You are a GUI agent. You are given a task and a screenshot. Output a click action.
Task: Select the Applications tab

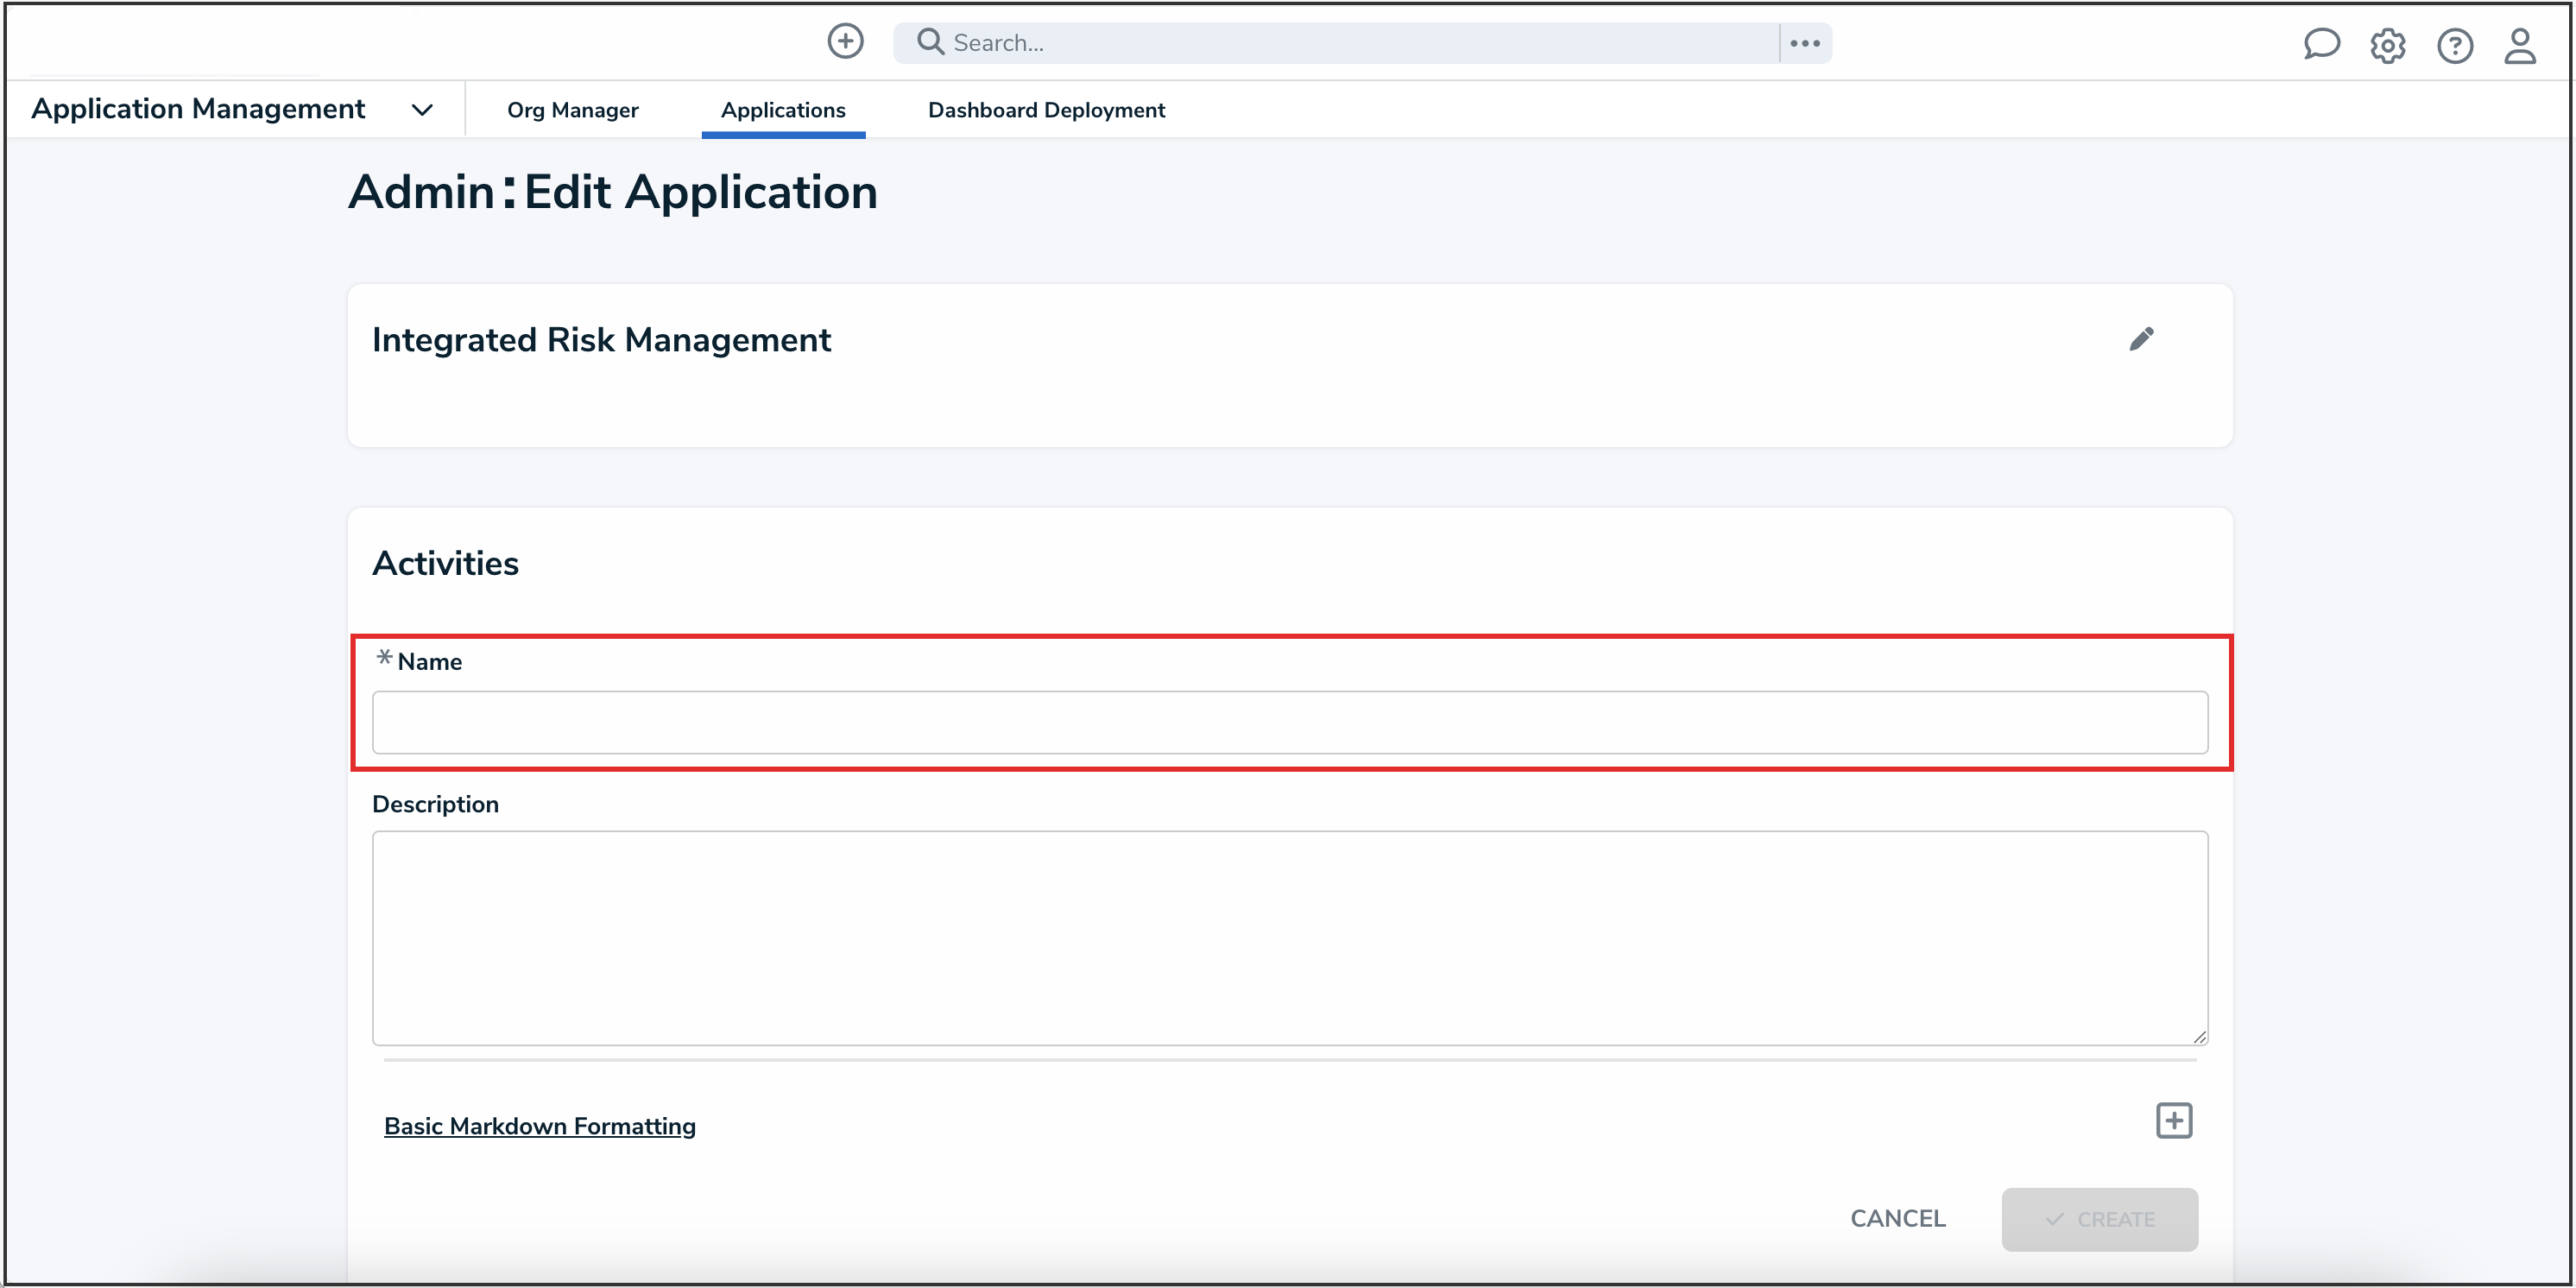pos(783,110)
